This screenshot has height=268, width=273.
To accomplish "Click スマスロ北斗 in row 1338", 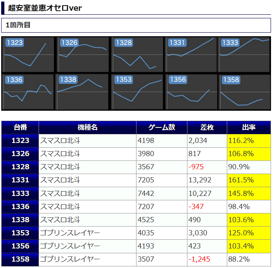I will coord(60,220).
